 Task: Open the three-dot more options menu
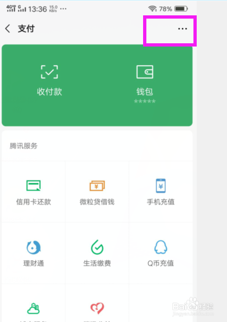point(183,28)
